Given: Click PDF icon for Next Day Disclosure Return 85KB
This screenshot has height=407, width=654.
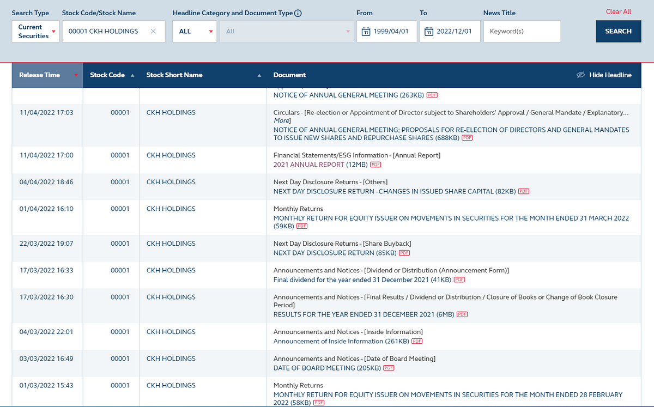Looking at the screenshot, I should point(404,253).
